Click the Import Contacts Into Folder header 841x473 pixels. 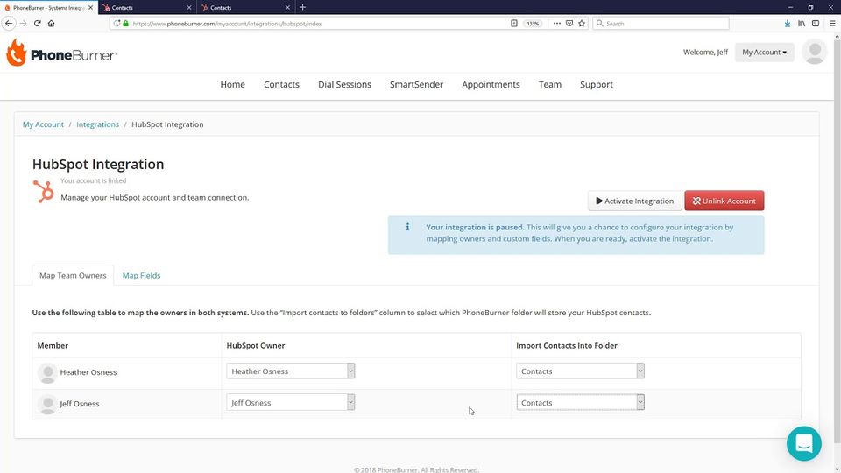[x=567, y=345]
